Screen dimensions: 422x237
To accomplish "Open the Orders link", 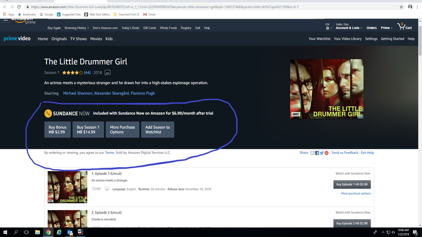I will click(x=371, y=28).
